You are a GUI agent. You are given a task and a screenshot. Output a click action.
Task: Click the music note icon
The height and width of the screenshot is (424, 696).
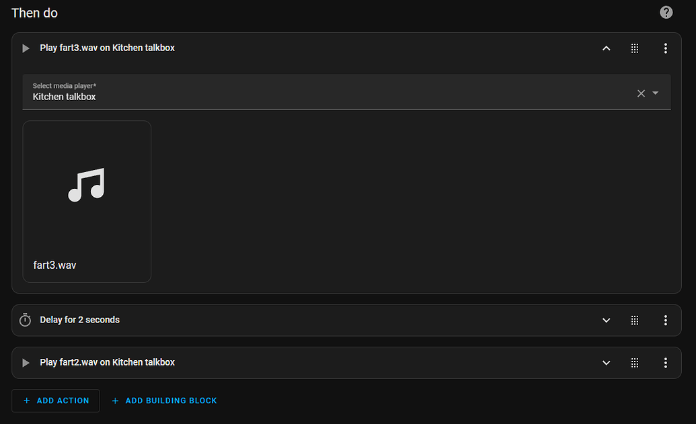click(x=87, y=185)
